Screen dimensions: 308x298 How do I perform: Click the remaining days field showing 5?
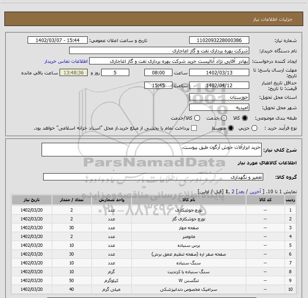tap(115, 72)
